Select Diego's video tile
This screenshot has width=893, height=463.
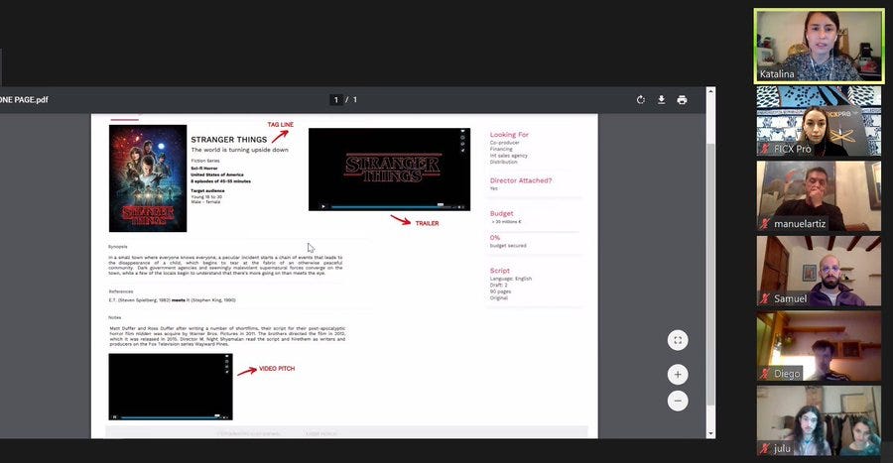(x=819, y=346)
